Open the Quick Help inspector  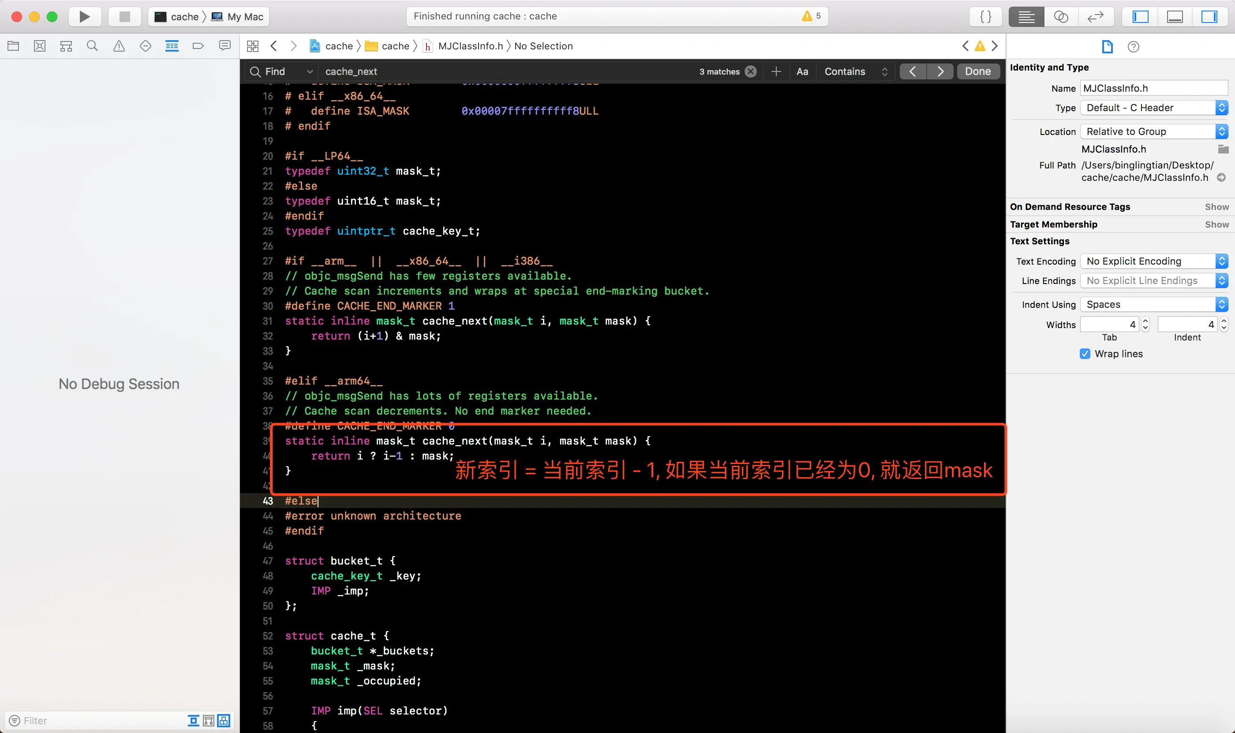point(1133,46)
